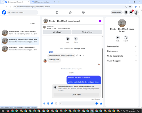This screenshot has height=113, width=142.
Task: Click the chat vertical scrollbar
Action: tap(102, 73)
